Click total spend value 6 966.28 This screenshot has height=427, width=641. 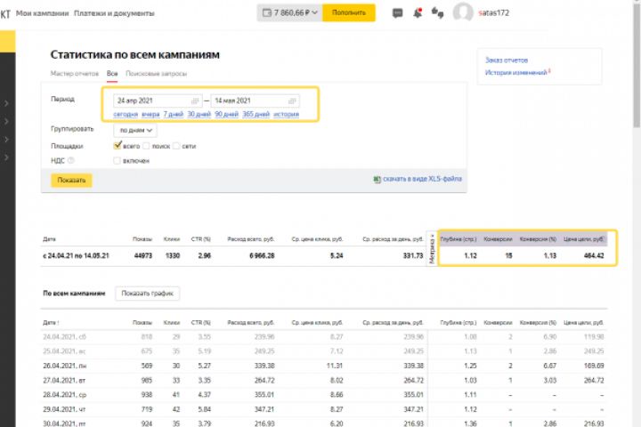pyautogui.click(x=262, y=256)
